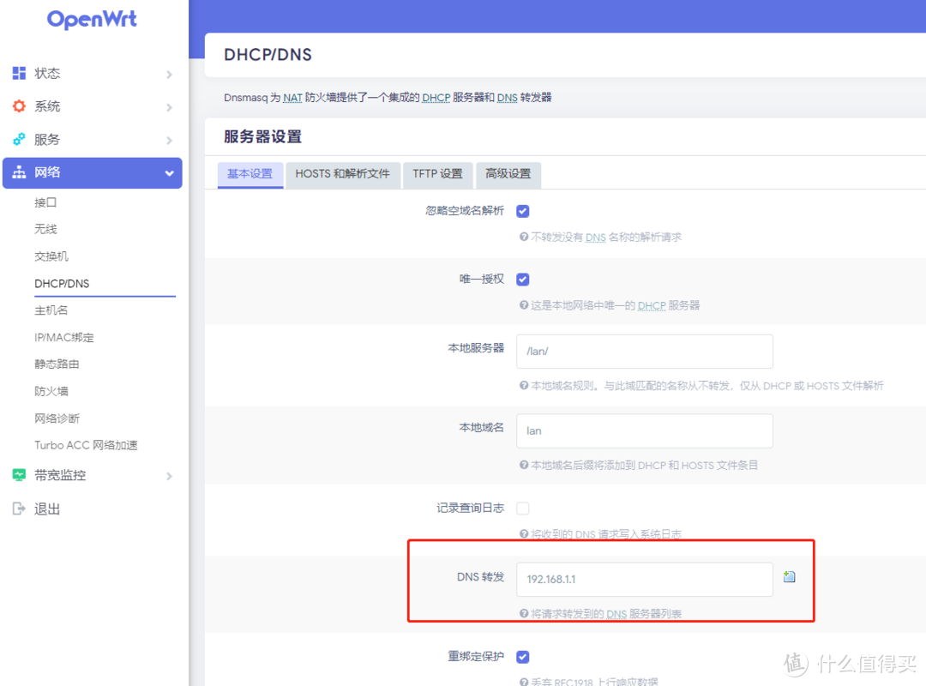Click the 状态 (Status) sidebar icon

(x=20, y=73)
